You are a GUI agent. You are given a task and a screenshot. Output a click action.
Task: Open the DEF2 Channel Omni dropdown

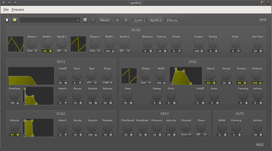click(x=186, y=134)
